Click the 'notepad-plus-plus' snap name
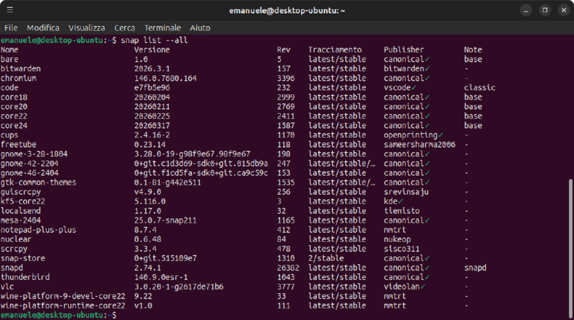This screenshot has height=320, width=574. [39, 230]
